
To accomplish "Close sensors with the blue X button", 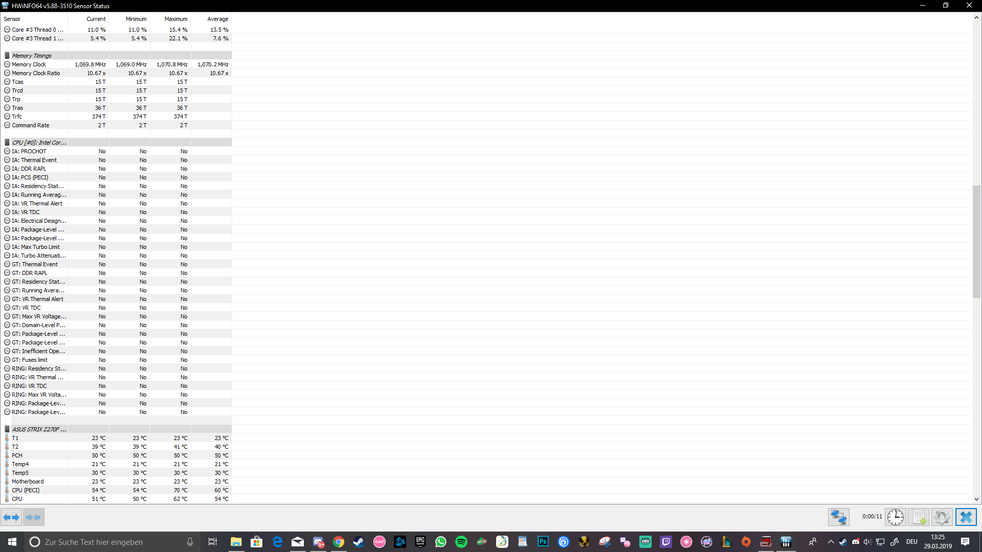I will point(966,517).
